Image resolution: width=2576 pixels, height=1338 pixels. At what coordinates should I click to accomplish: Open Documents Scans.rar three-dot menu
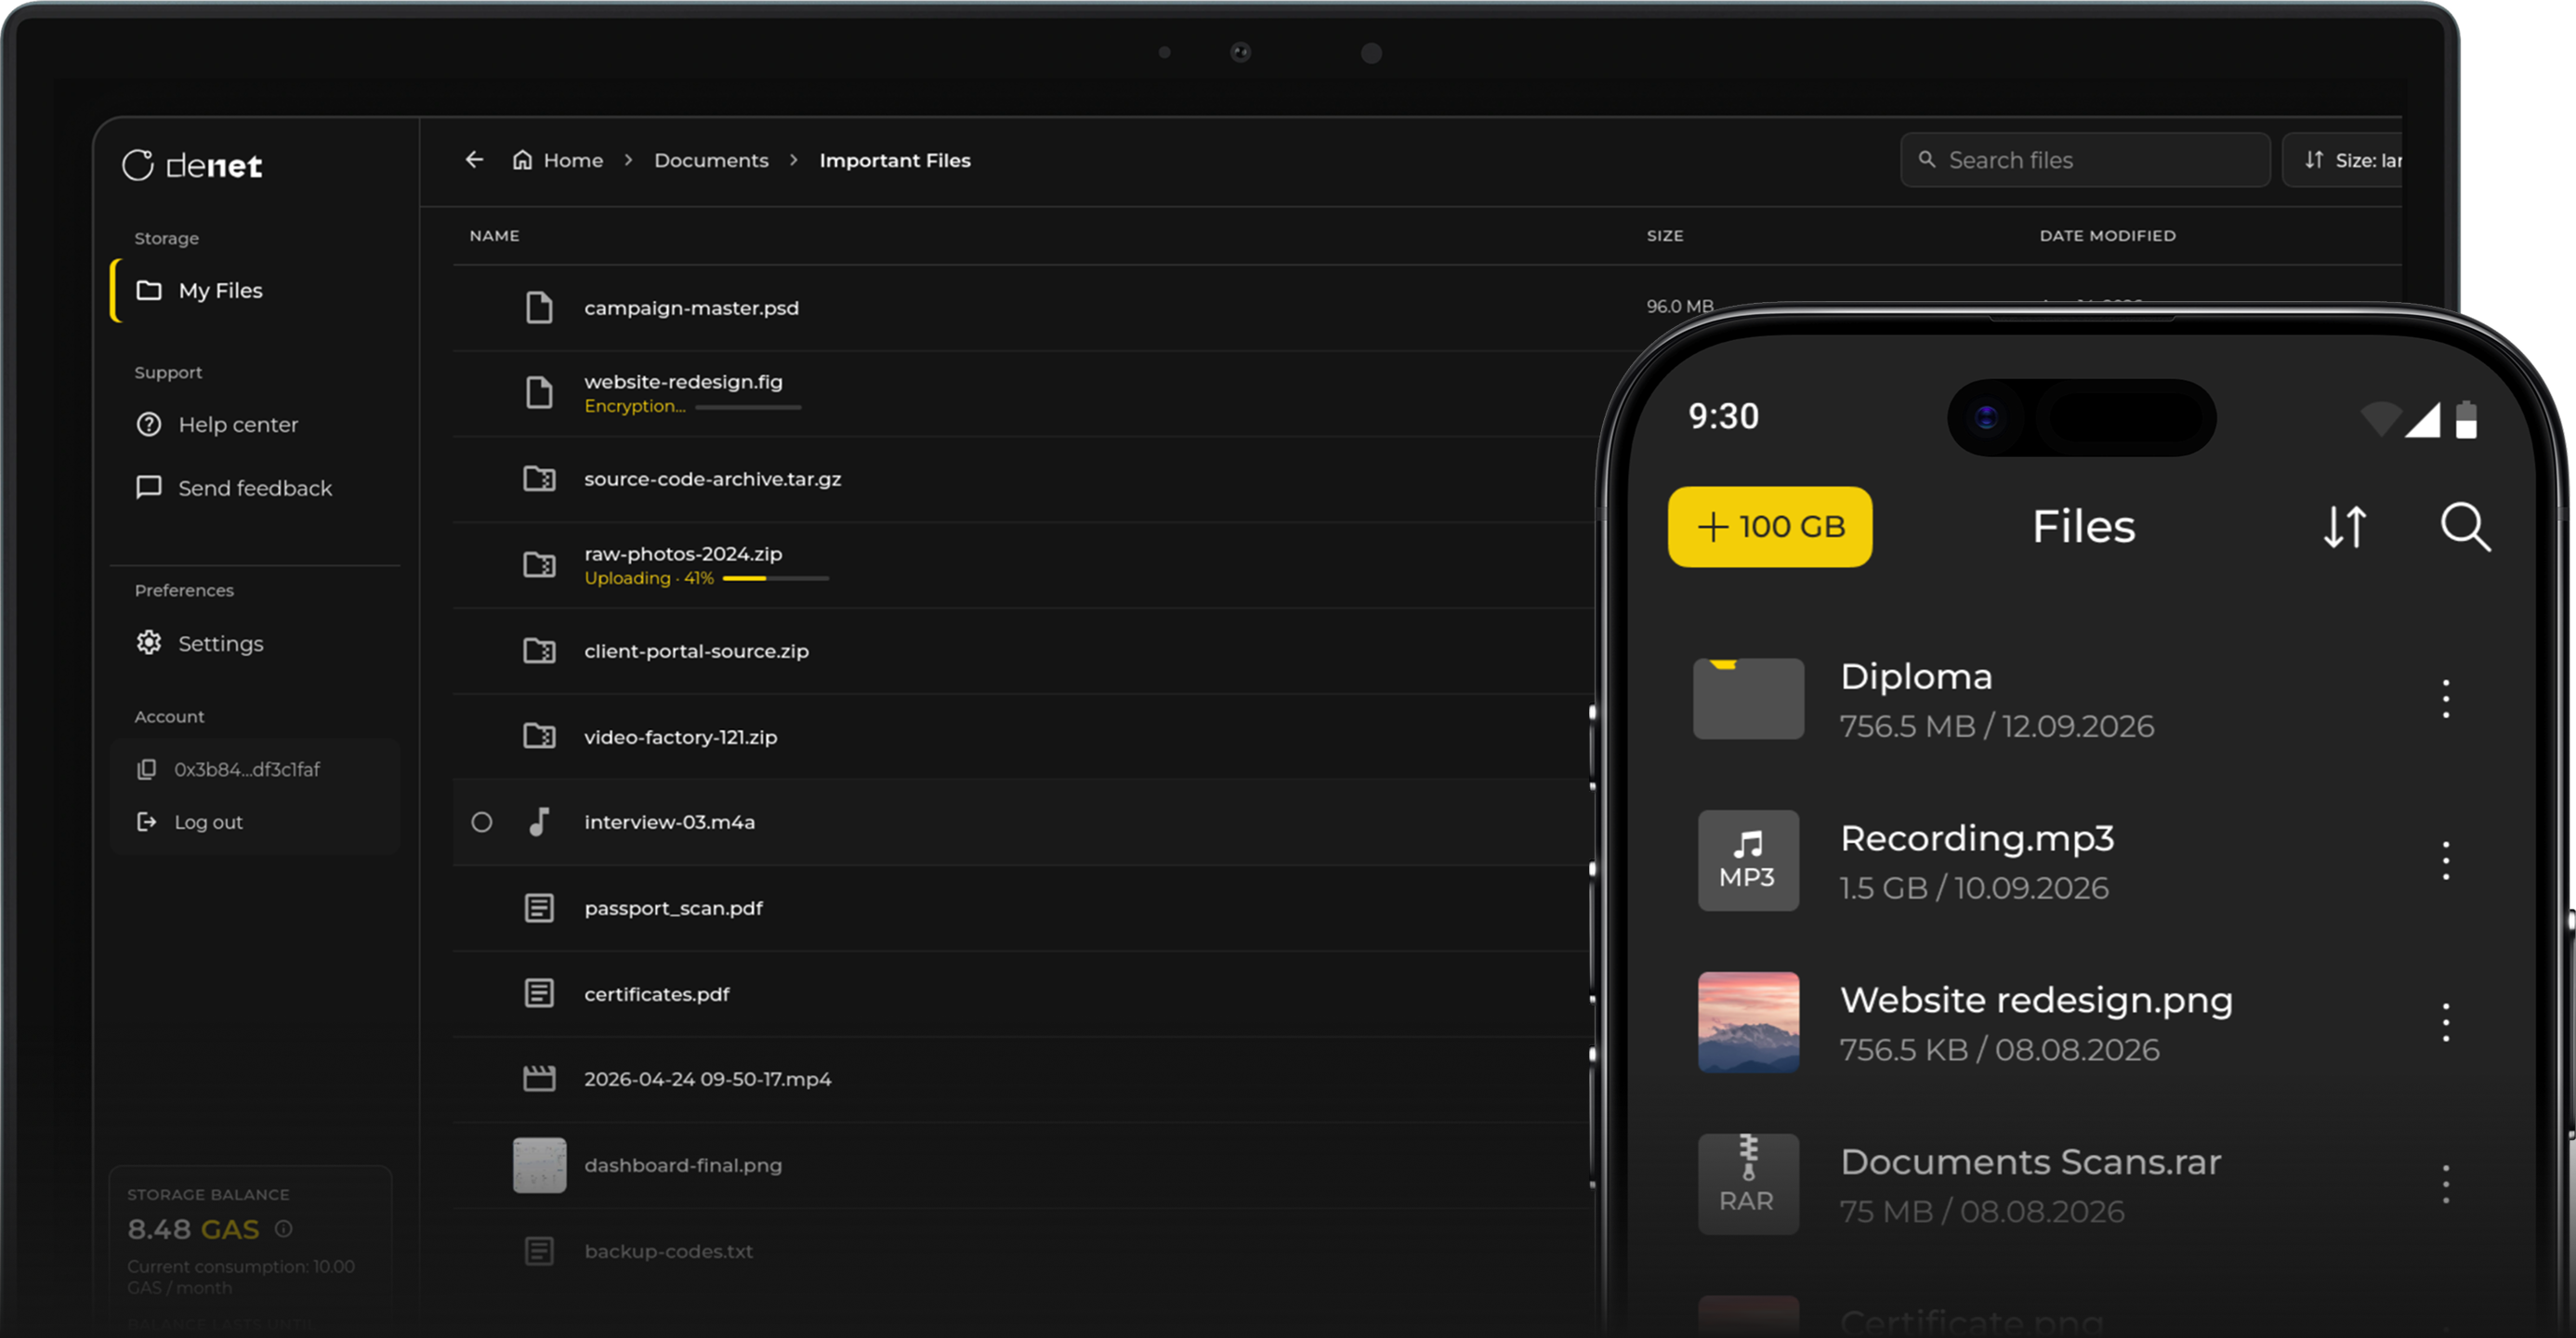click(x=2446, y=1184)
